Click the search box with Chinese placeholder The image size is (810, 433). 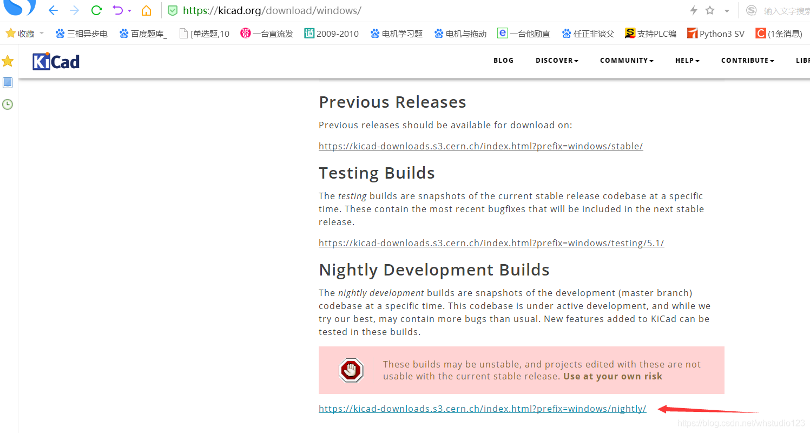(786, 11)
